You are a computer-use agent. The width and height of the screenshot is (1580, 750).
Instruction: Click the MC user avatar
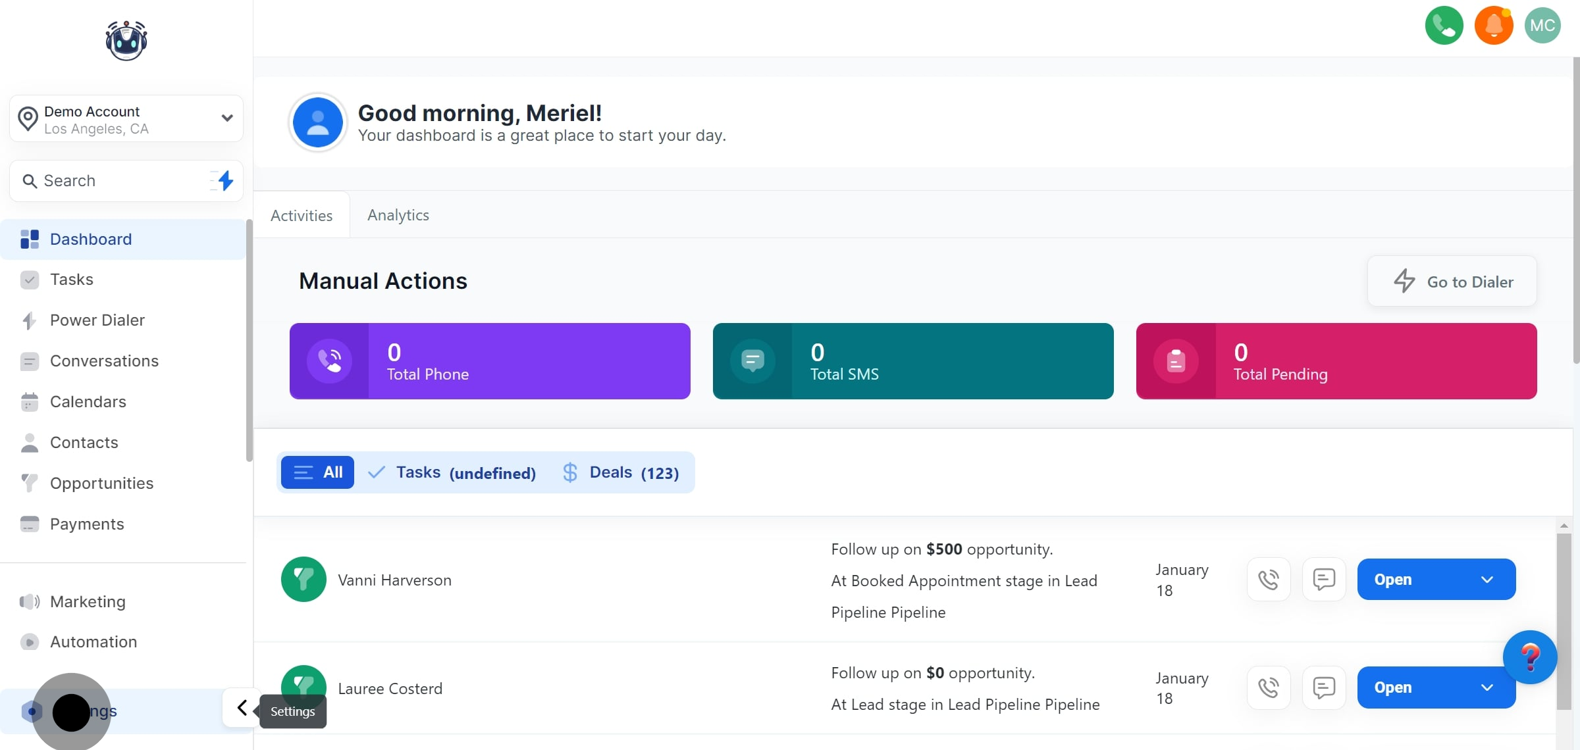[1542, 26]
